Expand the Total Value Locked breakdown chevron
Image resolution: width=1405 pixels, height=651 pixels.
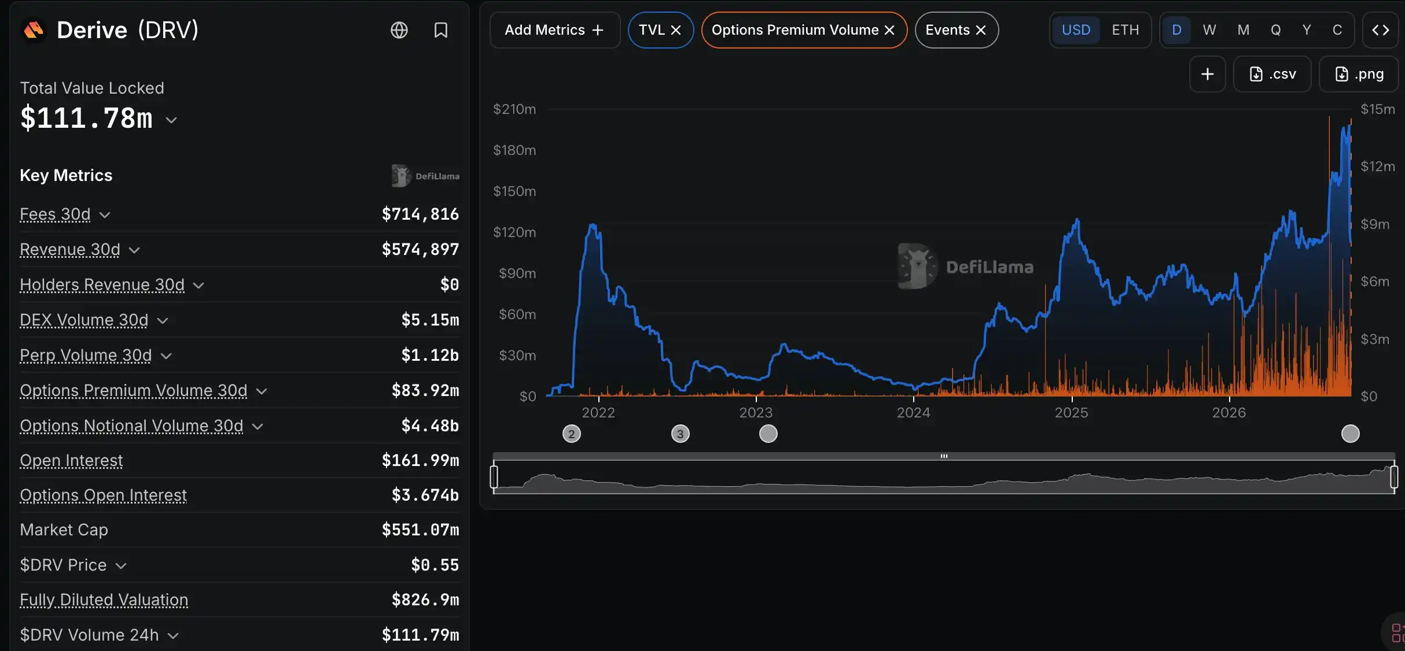[x=171, y=120]
